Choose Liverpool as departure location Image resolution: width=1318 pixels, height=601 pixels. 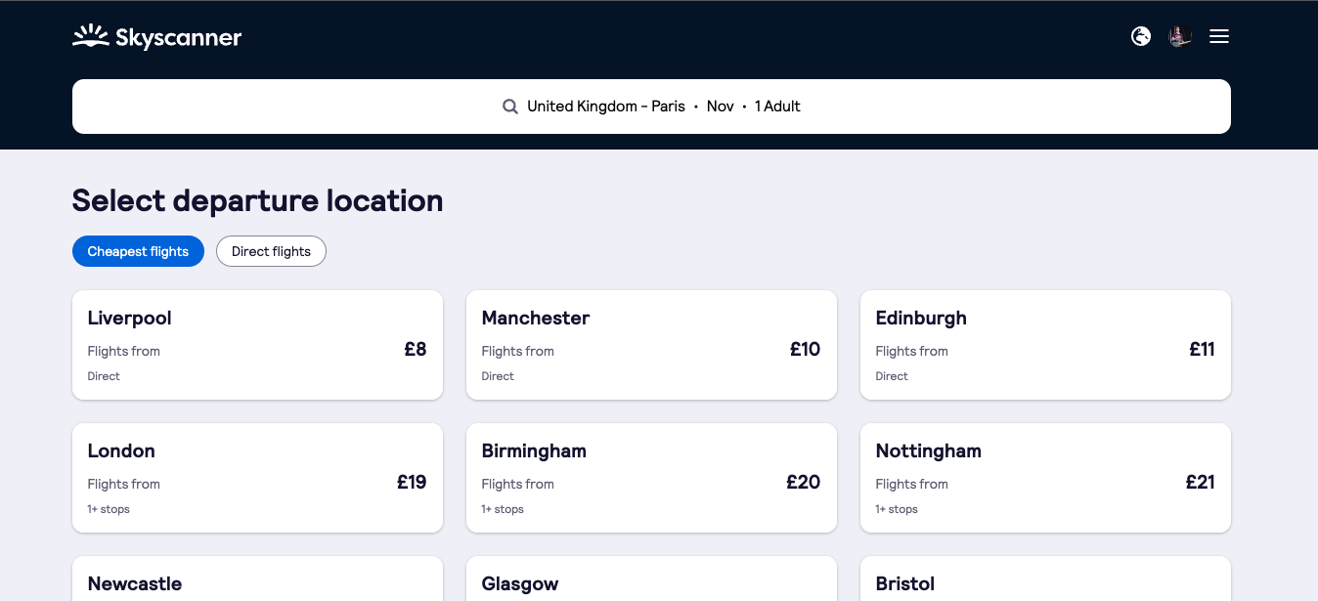(x=257, y=345)
